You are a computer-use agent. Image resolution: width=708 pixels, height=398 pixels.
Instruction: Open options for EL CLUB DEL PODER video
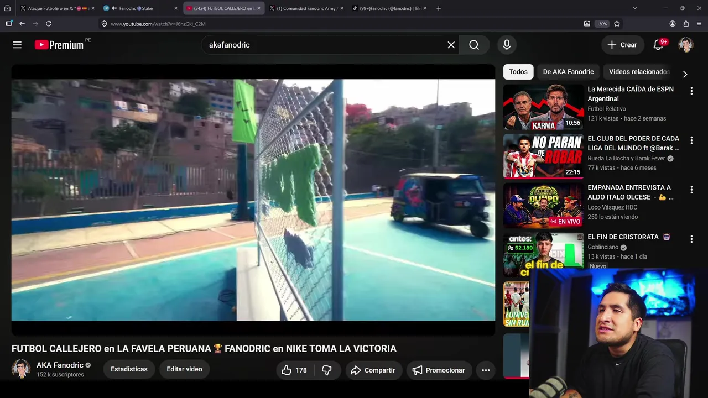(691, 140)
